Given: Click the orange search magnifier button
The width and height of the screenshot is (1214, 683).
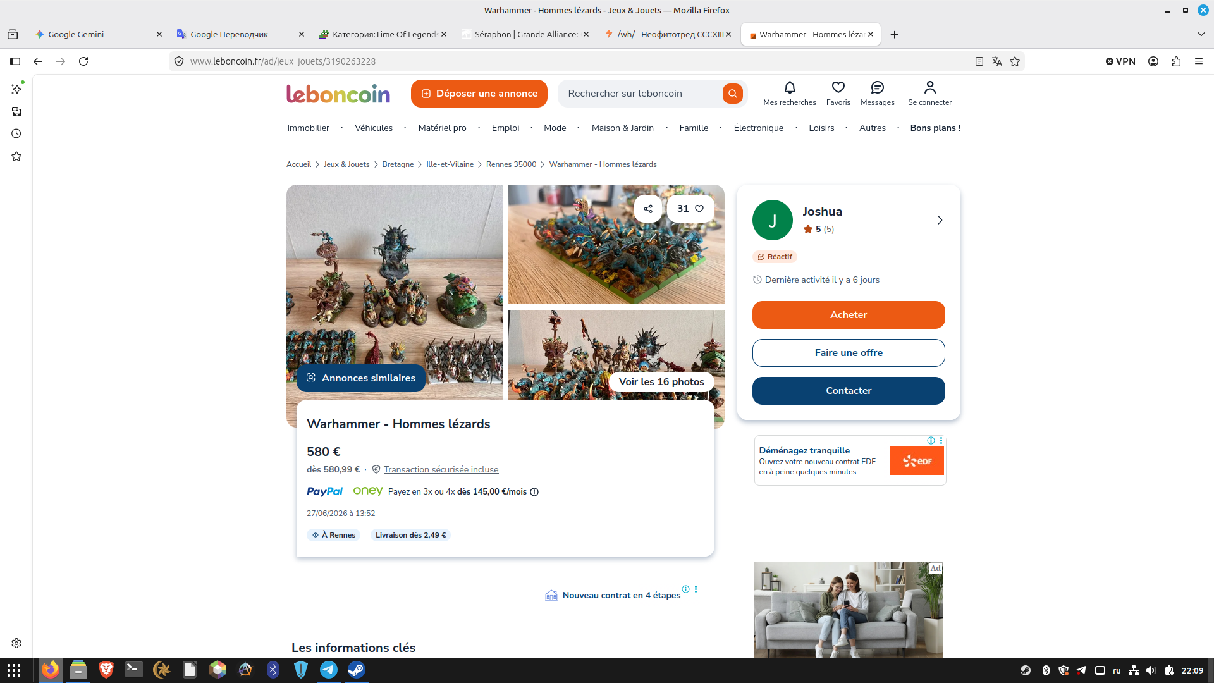Looking at the screenshot, I should click(x=732, y=94).
